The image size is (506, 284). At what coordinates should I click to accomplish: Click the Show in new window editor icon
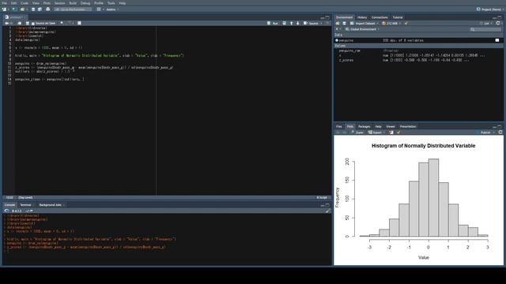pos(19,23)
